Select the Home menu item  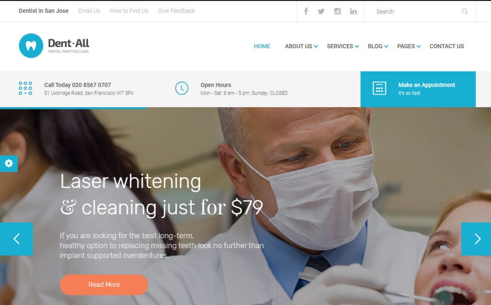[262, 46]
